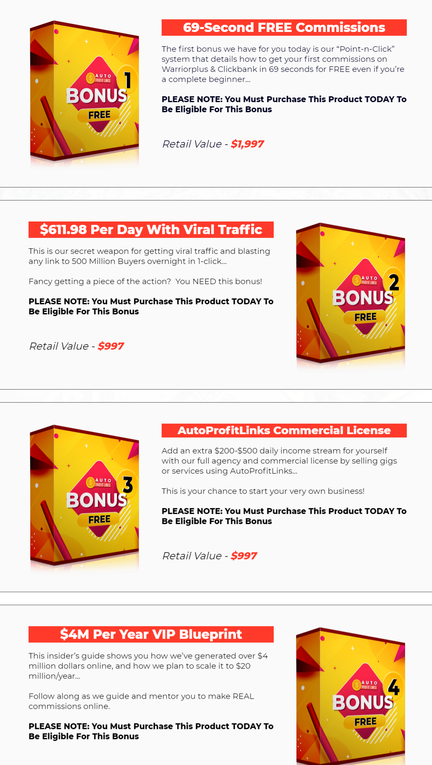Viewport: 432px width, 765px height.
Task: Click the $997 retail value under Bonus 3
Action: pyautogui.click(x=244, y=556)
